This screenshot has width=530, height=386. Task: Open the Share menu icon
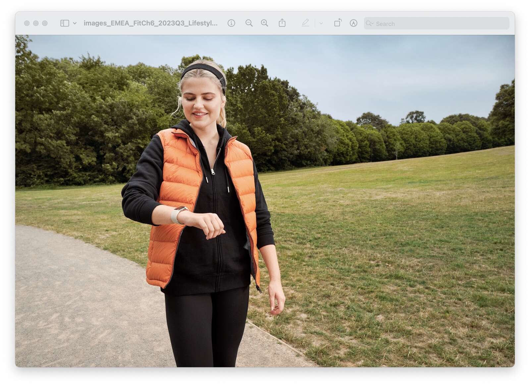point(282,23)
